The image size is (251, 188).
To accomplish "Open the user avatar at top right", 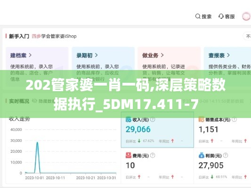I will [x=246, y=16].
